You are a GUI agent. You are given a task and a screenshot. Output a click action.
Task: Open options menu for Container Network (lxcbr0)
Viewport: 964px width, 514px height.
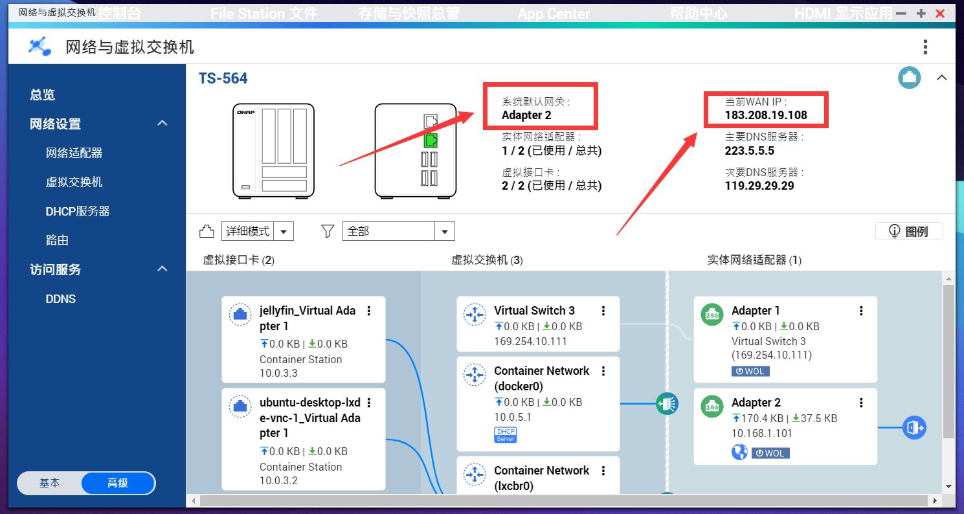coord(603,471)
